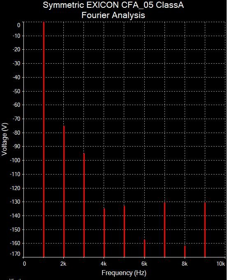Image resolution: width=227 pixels, height=280 pixels.
Task: Select the 8 kHz harmonic bar
Action: pos(185,251)
